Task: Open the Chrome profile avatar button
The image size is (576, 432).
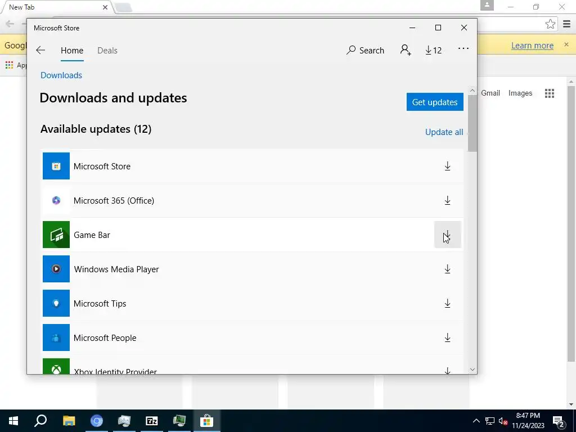Action: tap(487, 5)
